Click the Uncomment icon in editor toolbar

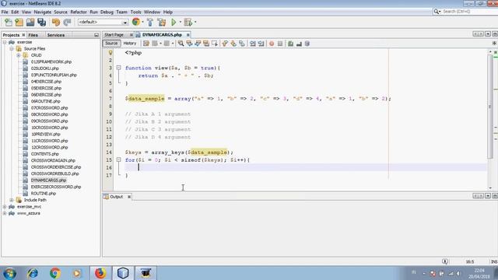pyautogui.click(x=299, y=44)
